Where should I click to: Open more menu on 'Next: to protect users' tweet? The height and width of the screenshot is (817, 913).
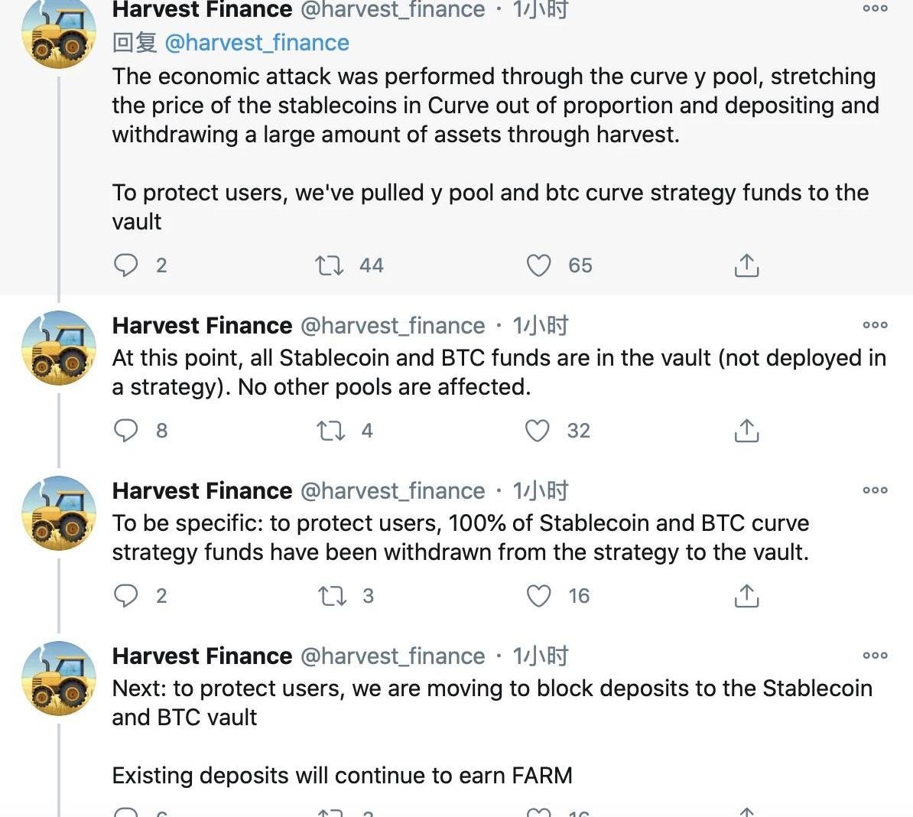pos(875,656)
